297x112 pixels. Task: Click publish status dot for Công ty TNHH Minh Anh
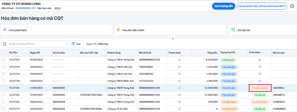260,81
